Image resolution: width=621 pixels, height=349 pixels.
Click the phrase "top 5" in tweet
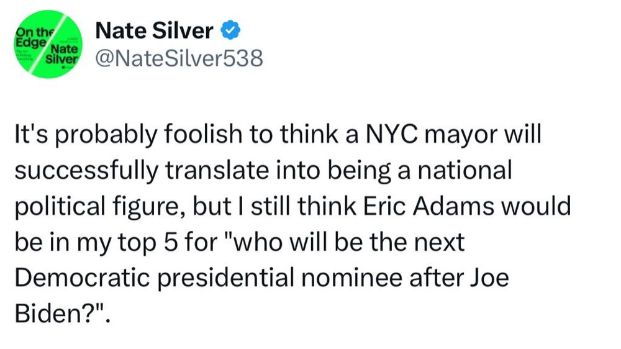(x=147, y=242)
